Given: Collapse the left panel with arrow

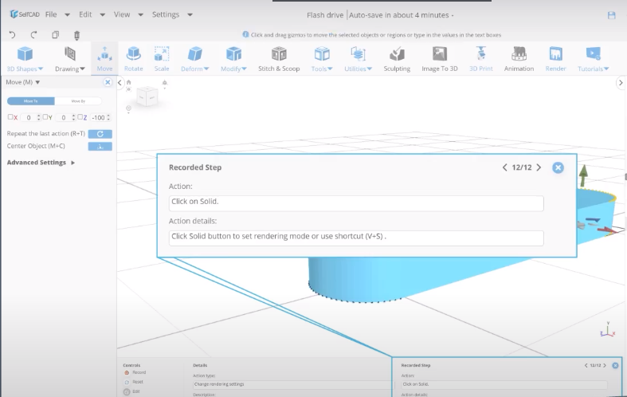Looking at the screenshot, I should pyautogui.click(x=120, y=83).
